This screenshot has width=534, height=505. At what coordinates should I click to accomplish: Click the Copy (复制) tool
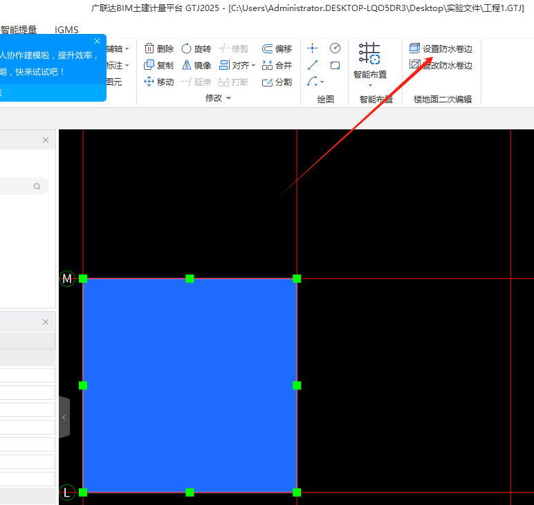click(x=159, y=65)
